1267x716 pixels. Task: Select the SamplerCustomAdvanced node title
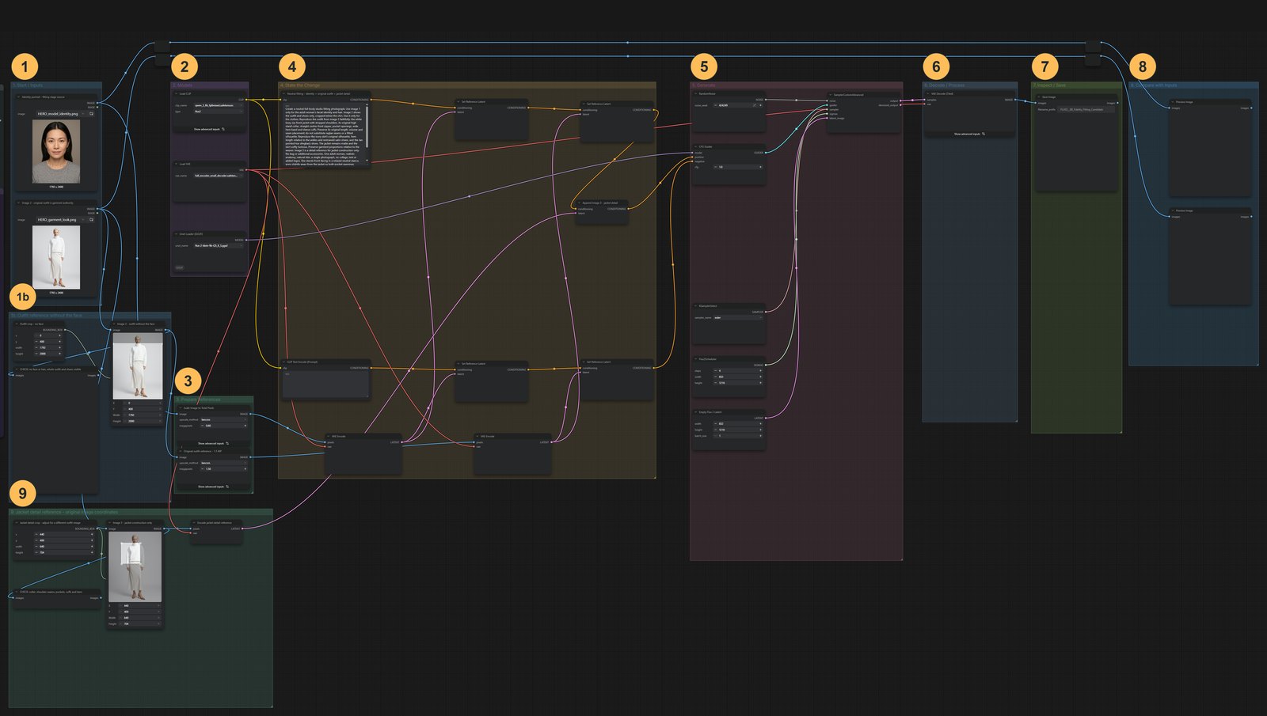click(x=849, y=94)
